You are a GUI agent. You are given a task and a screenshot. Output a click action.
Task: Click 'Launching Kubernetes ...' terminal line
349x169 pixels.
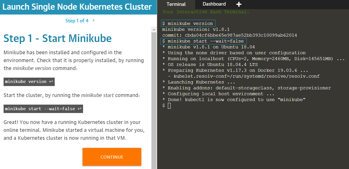(x=199, y=82)
